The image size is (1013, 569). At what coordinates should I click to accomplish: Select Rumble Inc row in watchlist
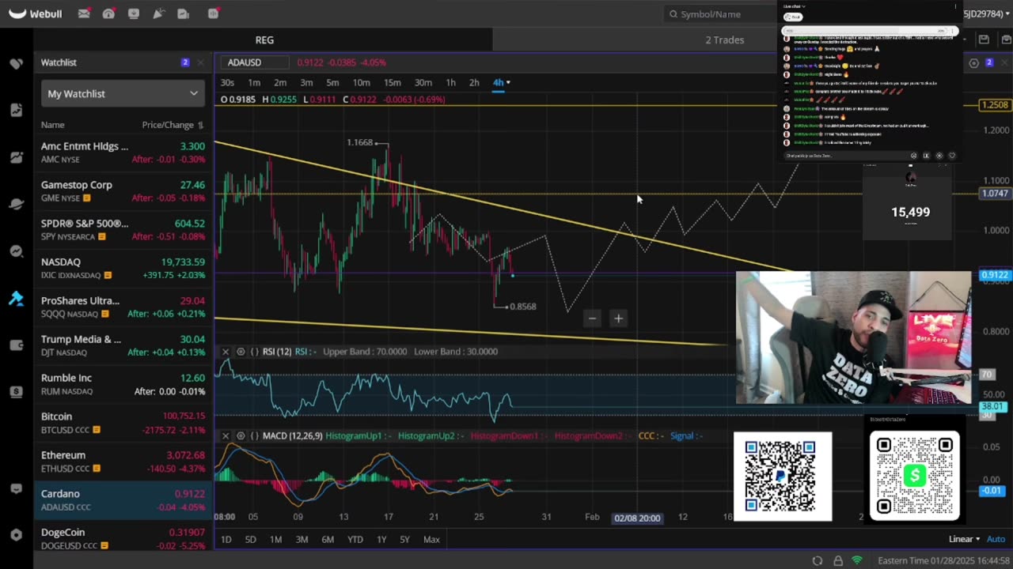pos(123,384)
